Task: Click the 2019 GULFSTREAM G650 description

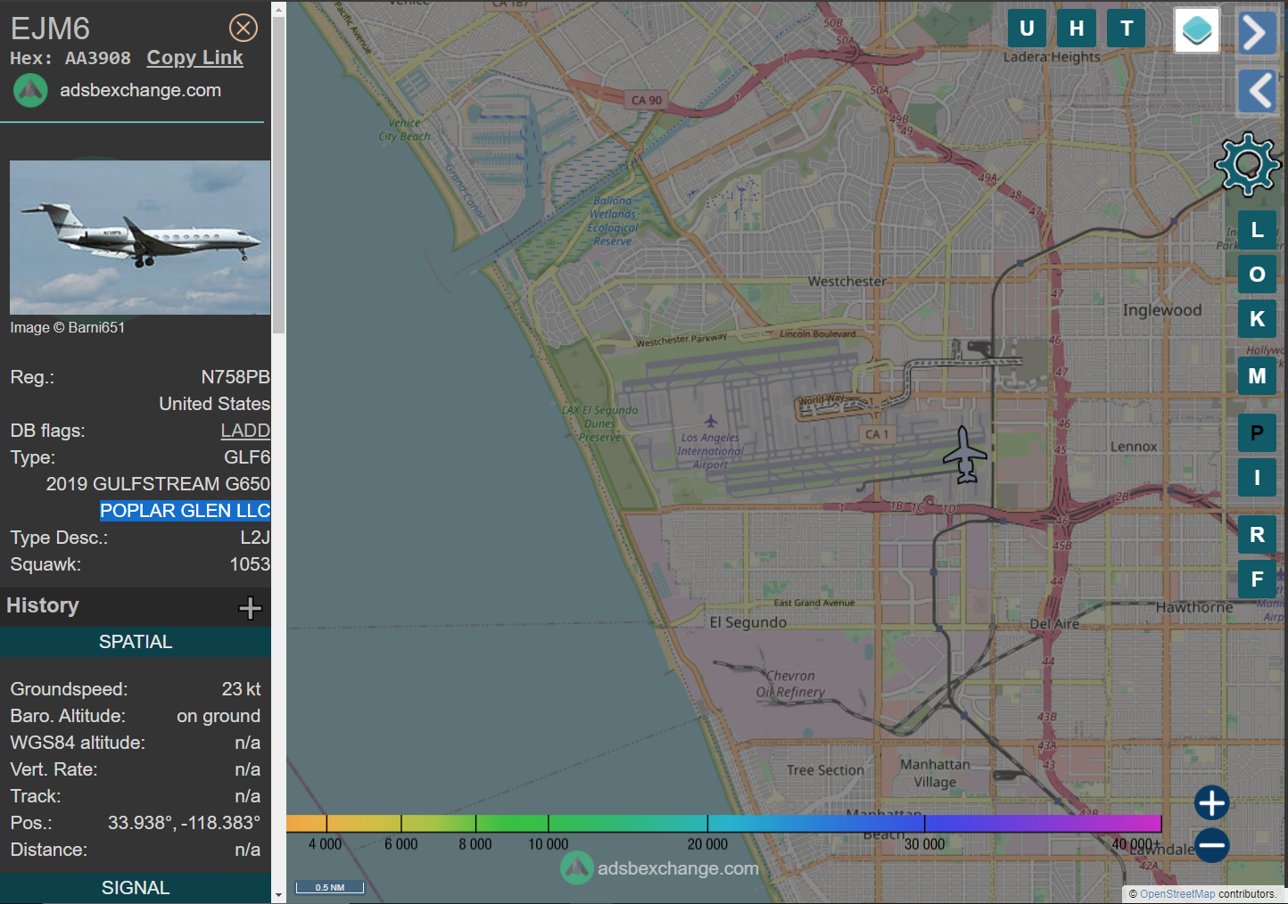Action: [x=158, y=484]
